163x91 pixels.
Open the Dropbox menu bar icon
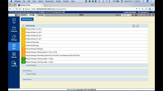coord(86,1)
